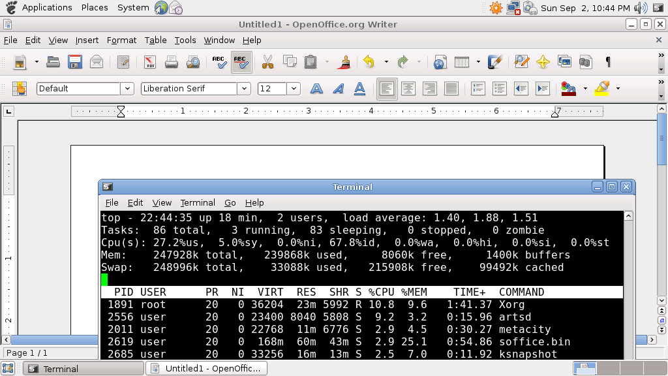Save the document with the floppy icon
Viewport: 668px width, 376px height.
point(75,62)
